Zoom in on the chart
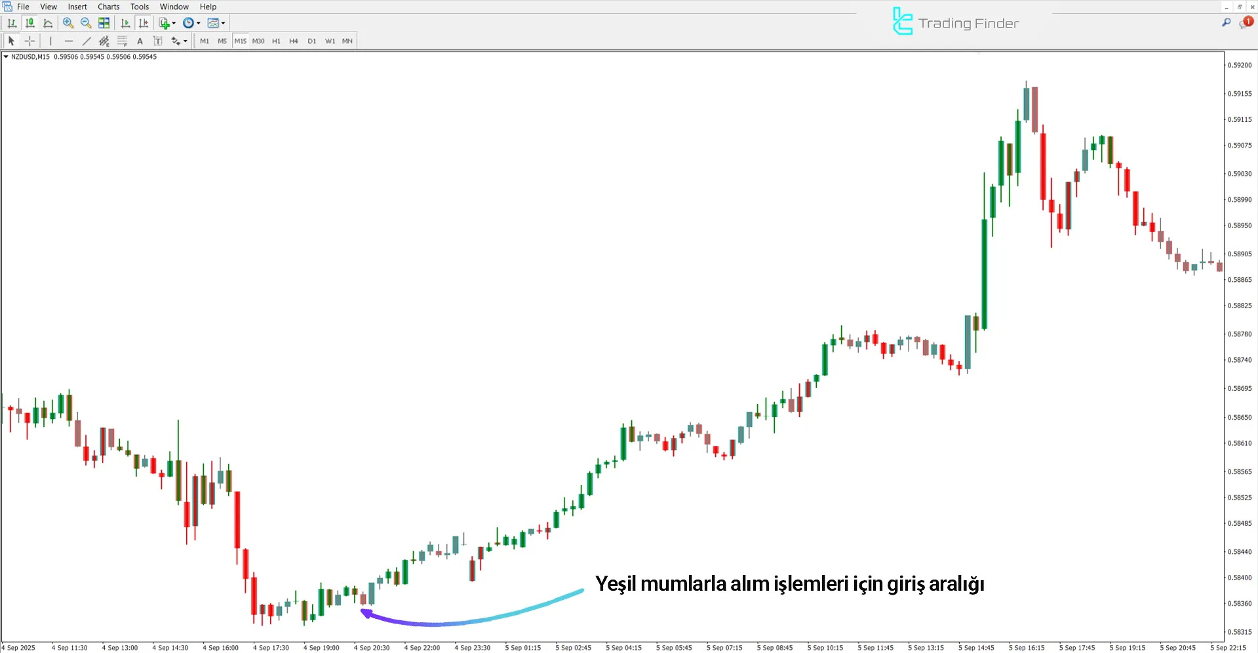 [68, 23]
